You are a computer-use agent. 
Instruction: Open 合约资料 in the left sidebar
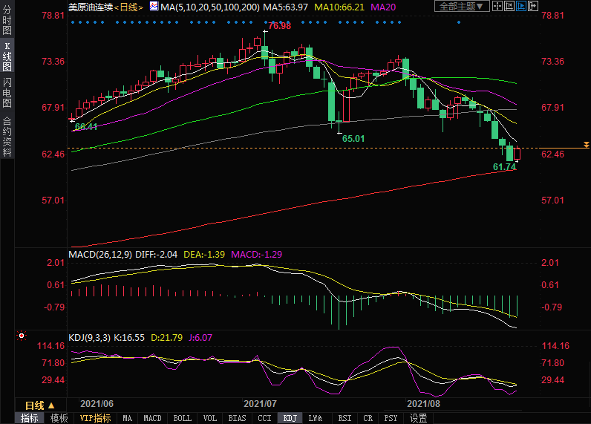click(x=7, y=137)
